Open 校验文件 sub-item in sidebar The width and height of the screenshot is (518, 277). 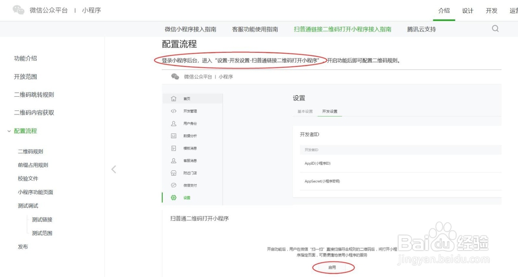pyautogui.click(x=28, y=179)
